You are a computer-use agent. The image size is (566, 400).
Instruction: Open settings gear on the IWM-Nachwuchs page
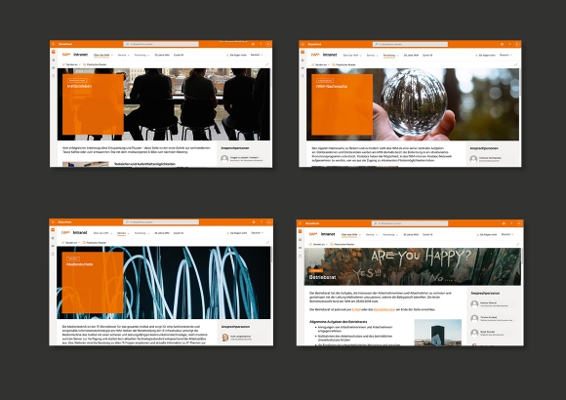point(502,44)
